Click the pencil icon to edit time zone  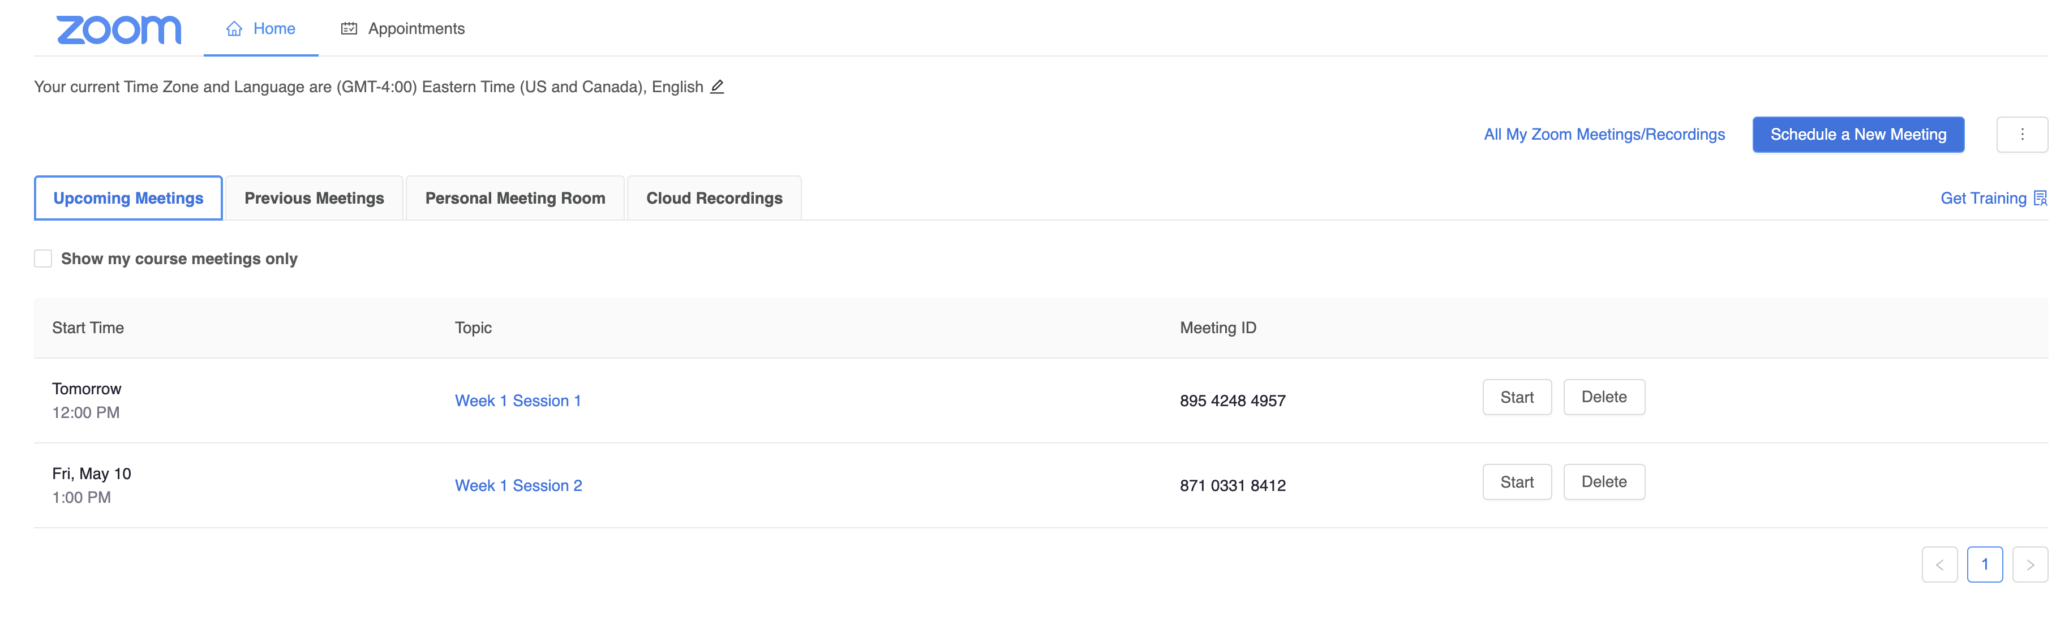[x=717, y=87]
